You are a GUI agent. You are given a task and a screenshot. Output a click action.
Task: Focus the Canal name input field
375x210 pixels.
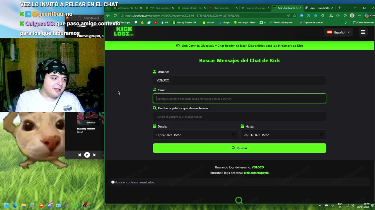[239, 99]
